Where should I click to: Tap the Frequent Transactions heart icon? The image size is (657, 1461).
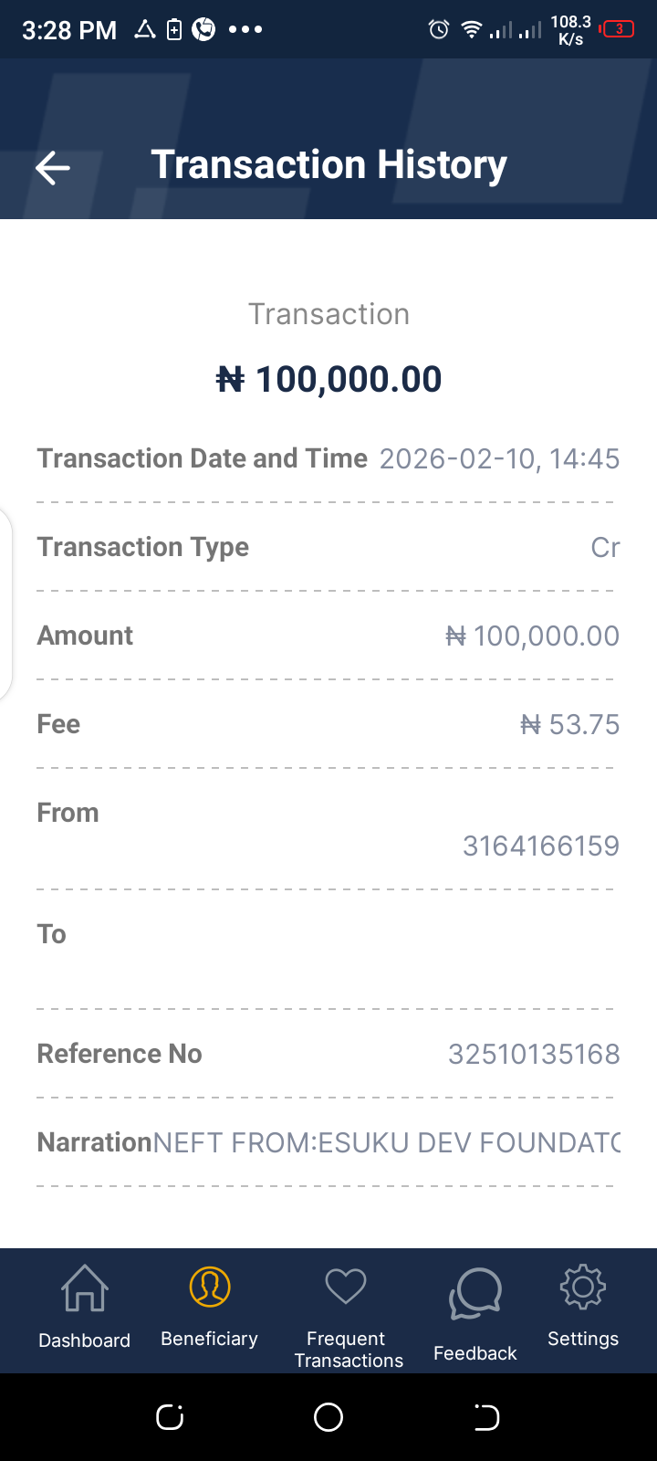(x=346, y=1287)
